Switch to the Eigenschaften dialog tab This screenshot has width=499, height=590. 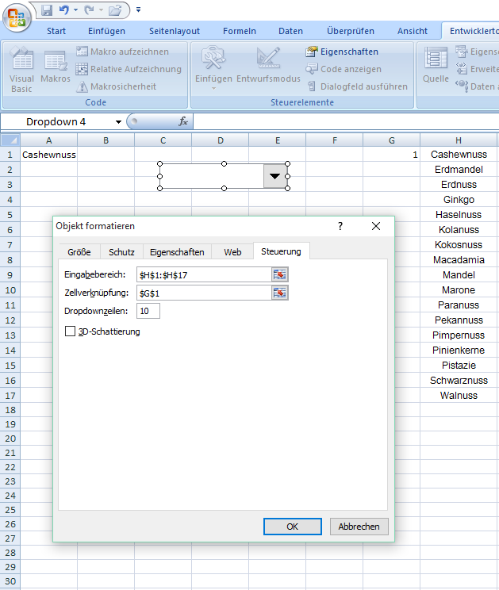click(x=177, y=251)
